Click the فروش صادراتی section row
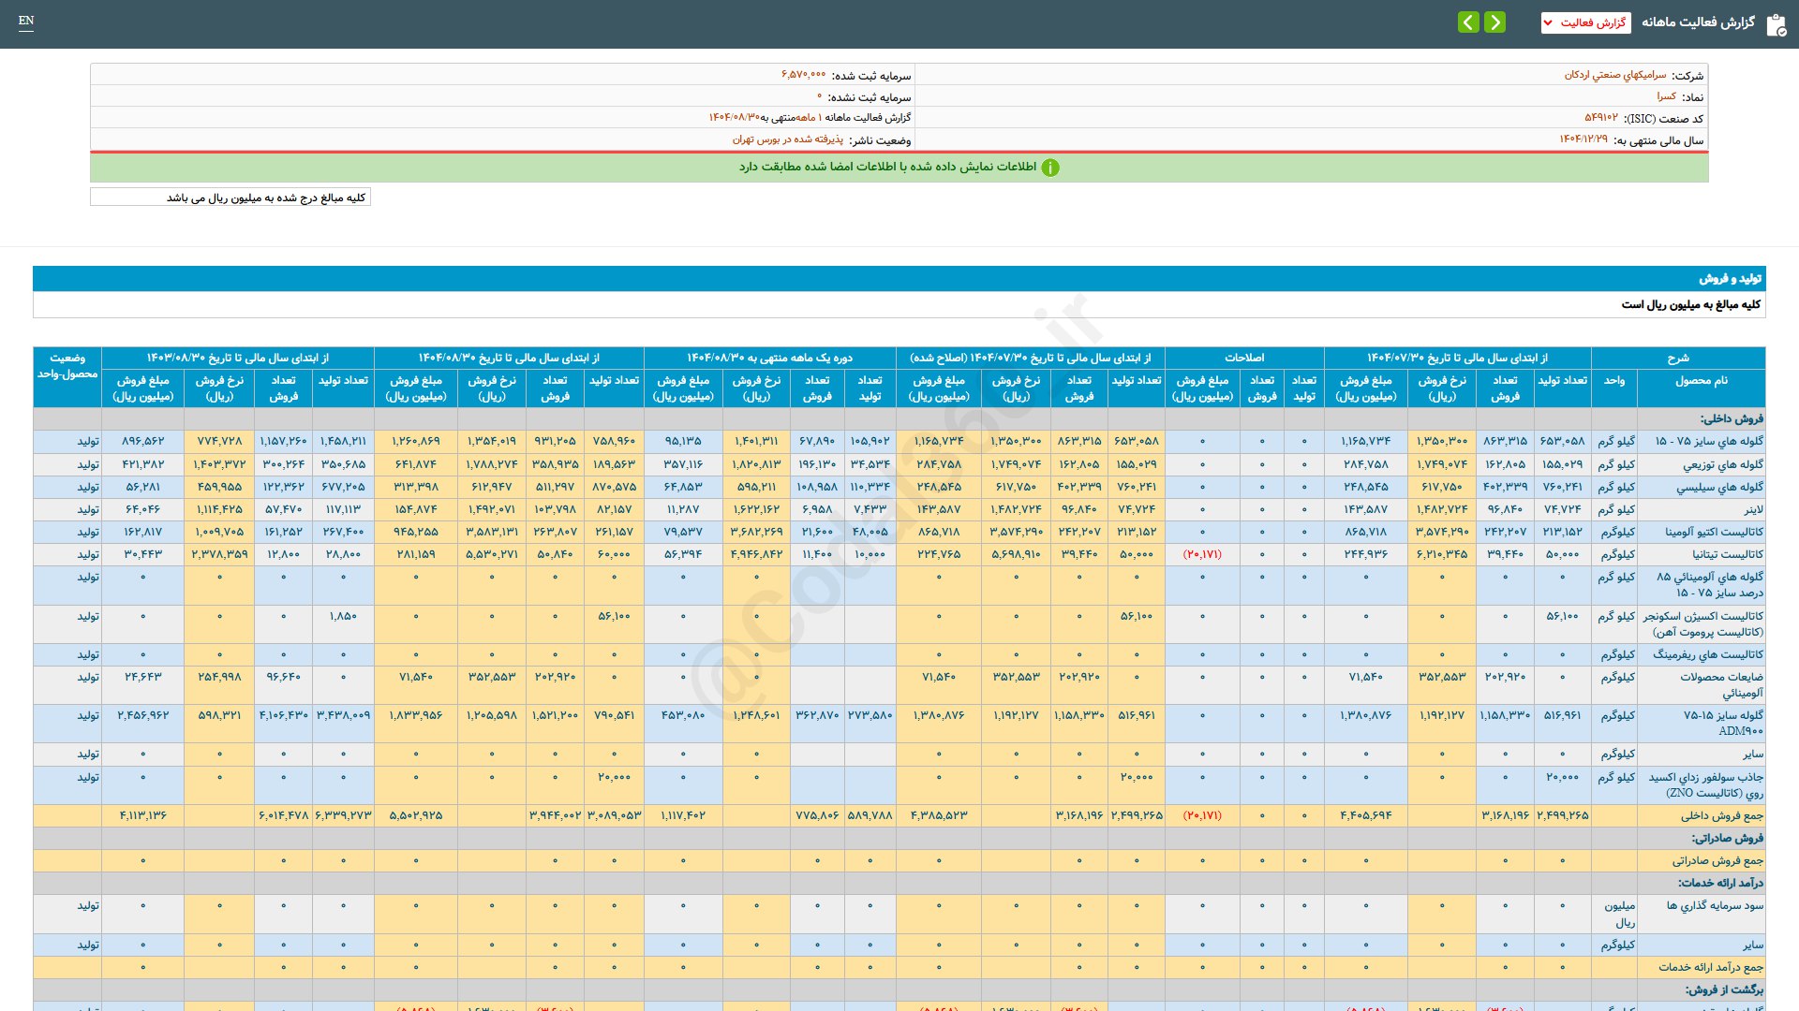The image size is (1799, 1011). point(1727,838)
